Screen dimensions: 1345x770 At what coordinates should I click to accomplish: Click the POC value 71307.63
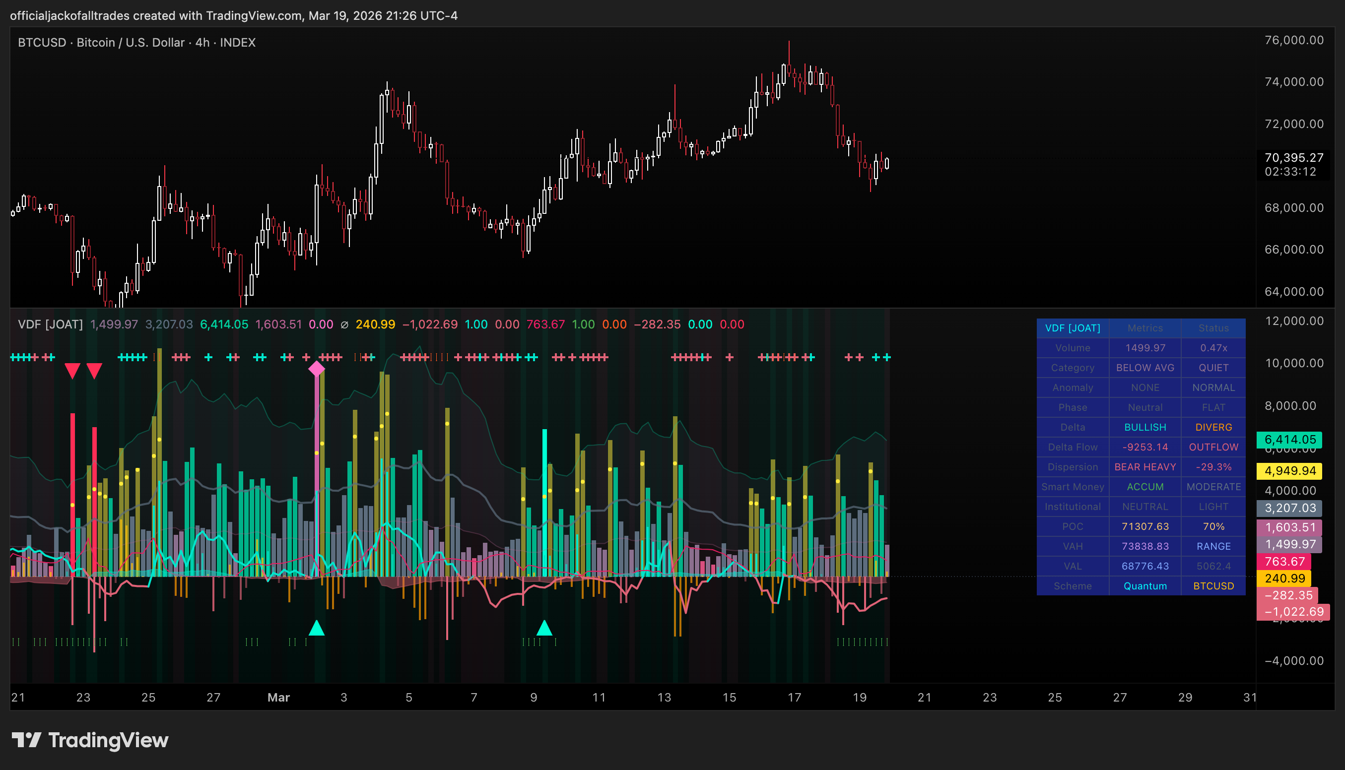(1145, 526)
